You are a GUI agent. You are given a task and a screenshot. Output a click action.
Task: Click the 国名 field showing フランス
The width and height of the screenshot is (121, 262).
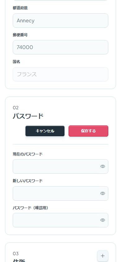click(x=60, y=74)
